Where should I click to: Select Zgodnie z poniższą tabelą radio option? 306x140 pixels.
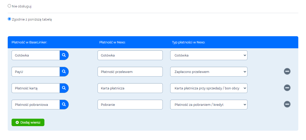9,19
